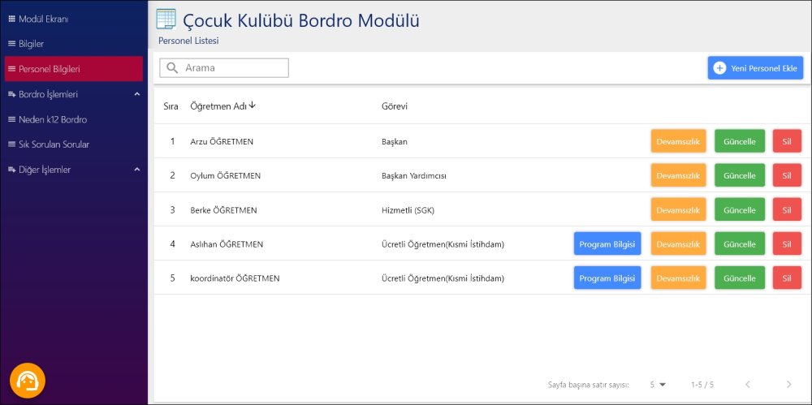Screen dimensions: 812x405
Task: Select Berke ÖĞRETMEN name cell
Action: click(224, 210)
